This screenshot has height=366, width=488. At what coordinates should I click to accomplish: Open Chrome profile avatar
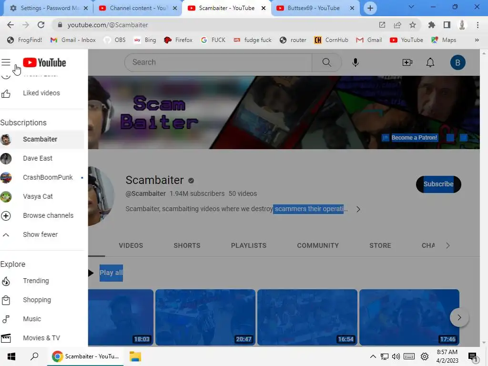[x=462, y=25]
